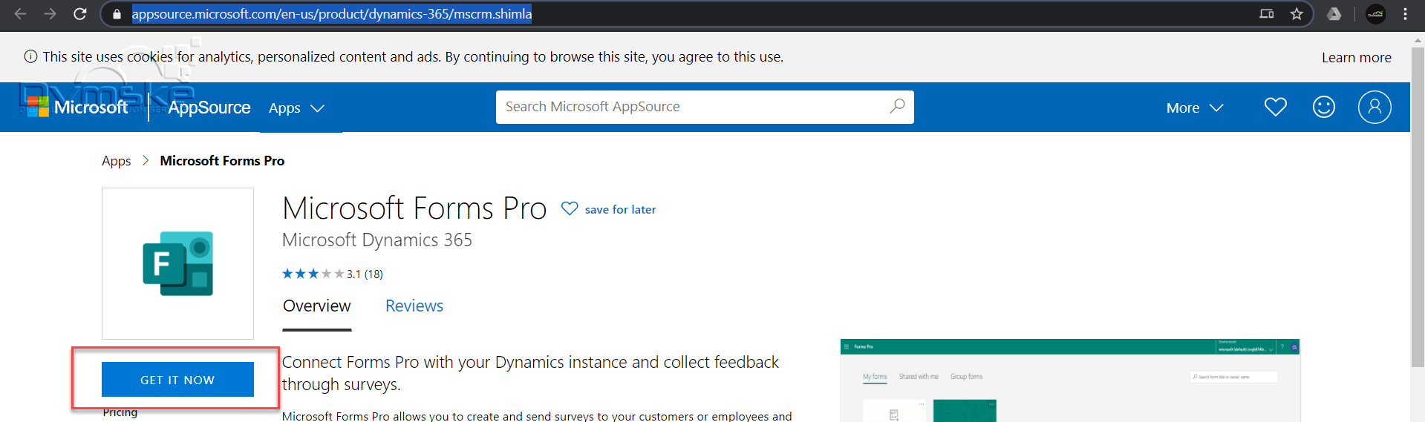This screenshot has width=1425, height=422.
Task: Click Microsoft Forms Pro breadcrumb text
Action: click(222, 161)
